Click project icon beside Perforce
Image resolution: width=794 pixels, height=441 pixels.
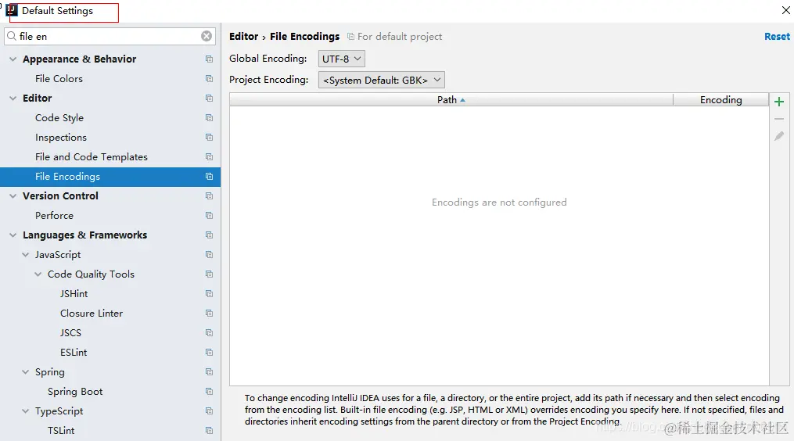(x=209, y=216)
